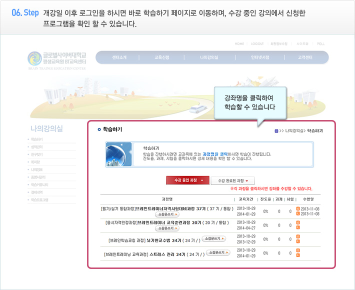
Task: Click the 0% progress of 뇌기반교수법 24기
Action: (265, 239)
